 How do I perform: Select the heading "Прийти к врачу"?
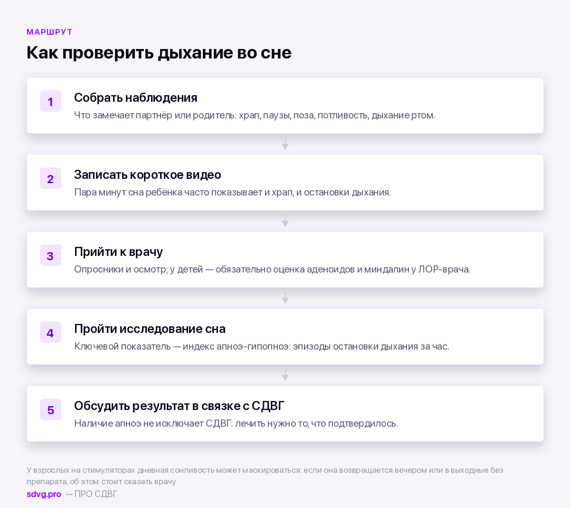[x=118, y=252]
